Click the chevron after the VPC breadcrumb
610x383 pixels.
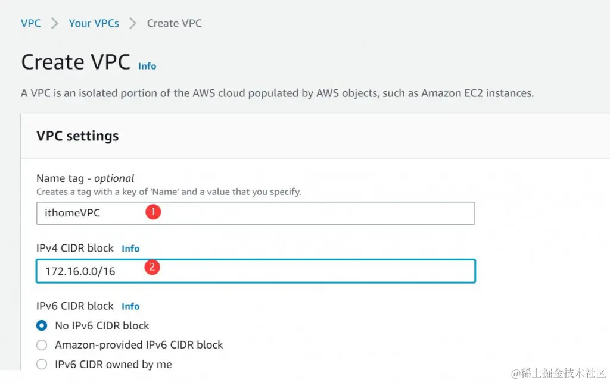point(54,23)
